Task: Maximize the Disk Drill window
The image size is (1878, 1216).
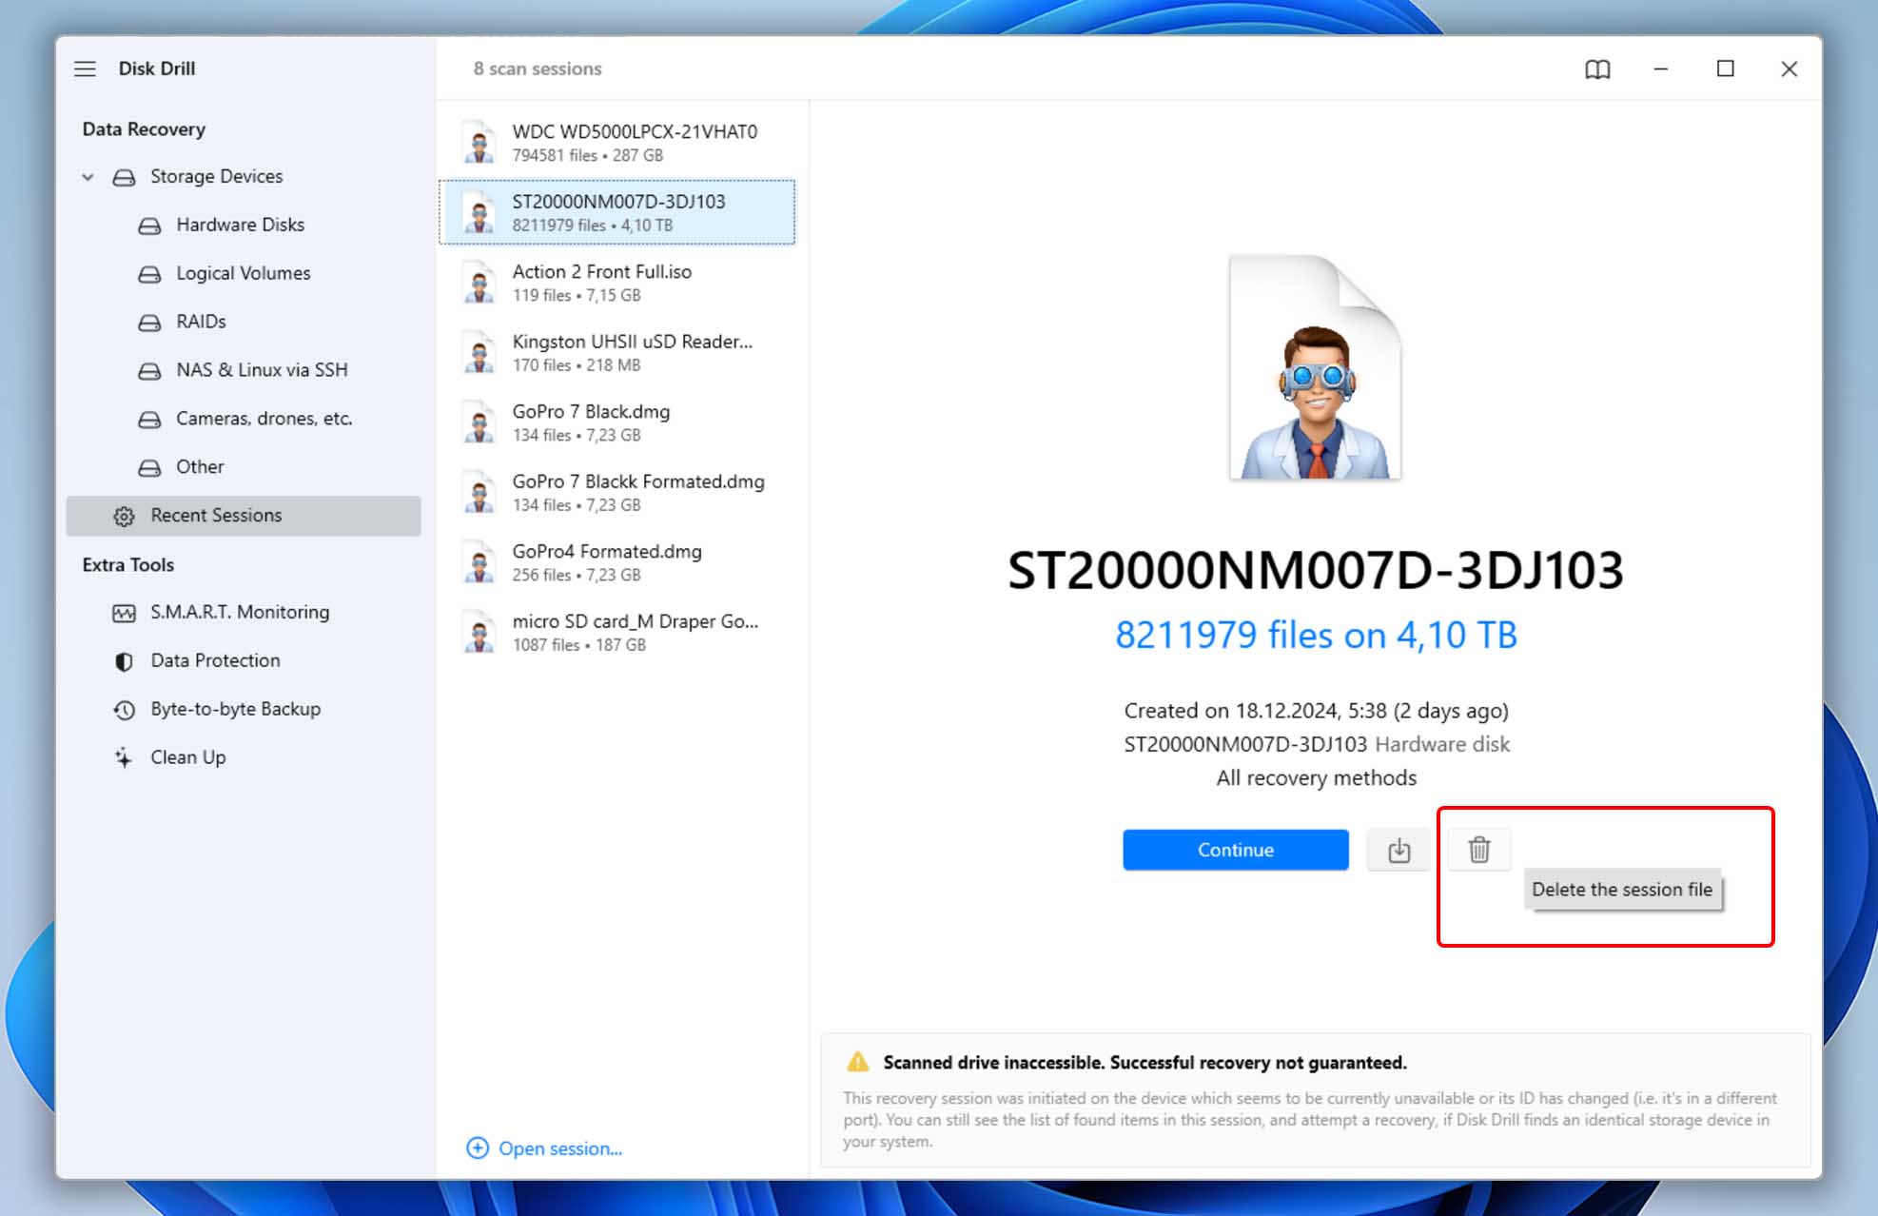Action: [1725, 69]
